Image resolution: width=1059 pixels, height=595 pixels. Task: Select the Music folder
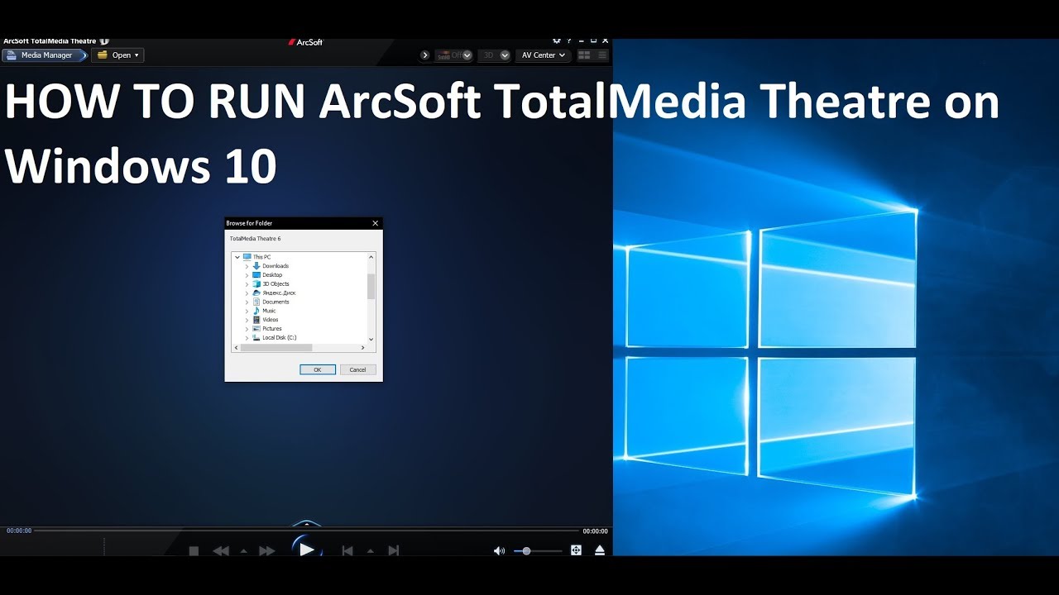tap(269, 311)
